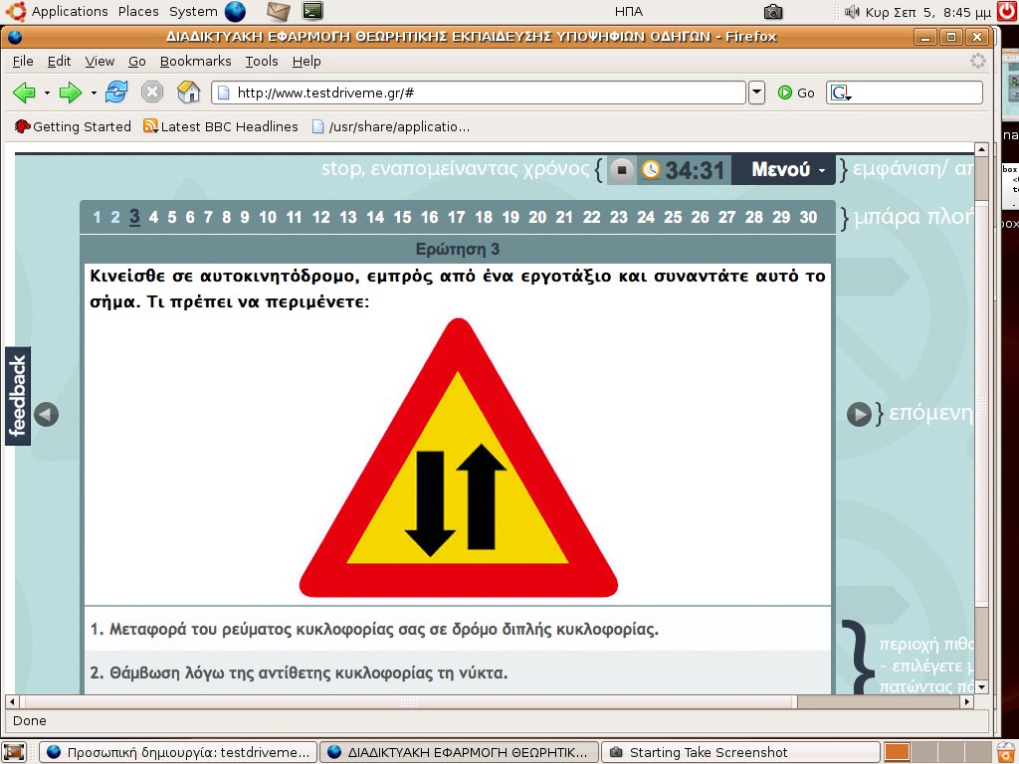Viewport: 1019px width, 764px height.
Task: Click the date and time clock in the panel
Action: tap(928, 12)
